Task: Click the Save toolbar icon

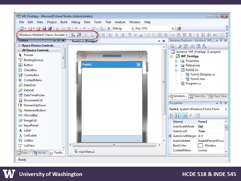Action: [x=44, y=28]
